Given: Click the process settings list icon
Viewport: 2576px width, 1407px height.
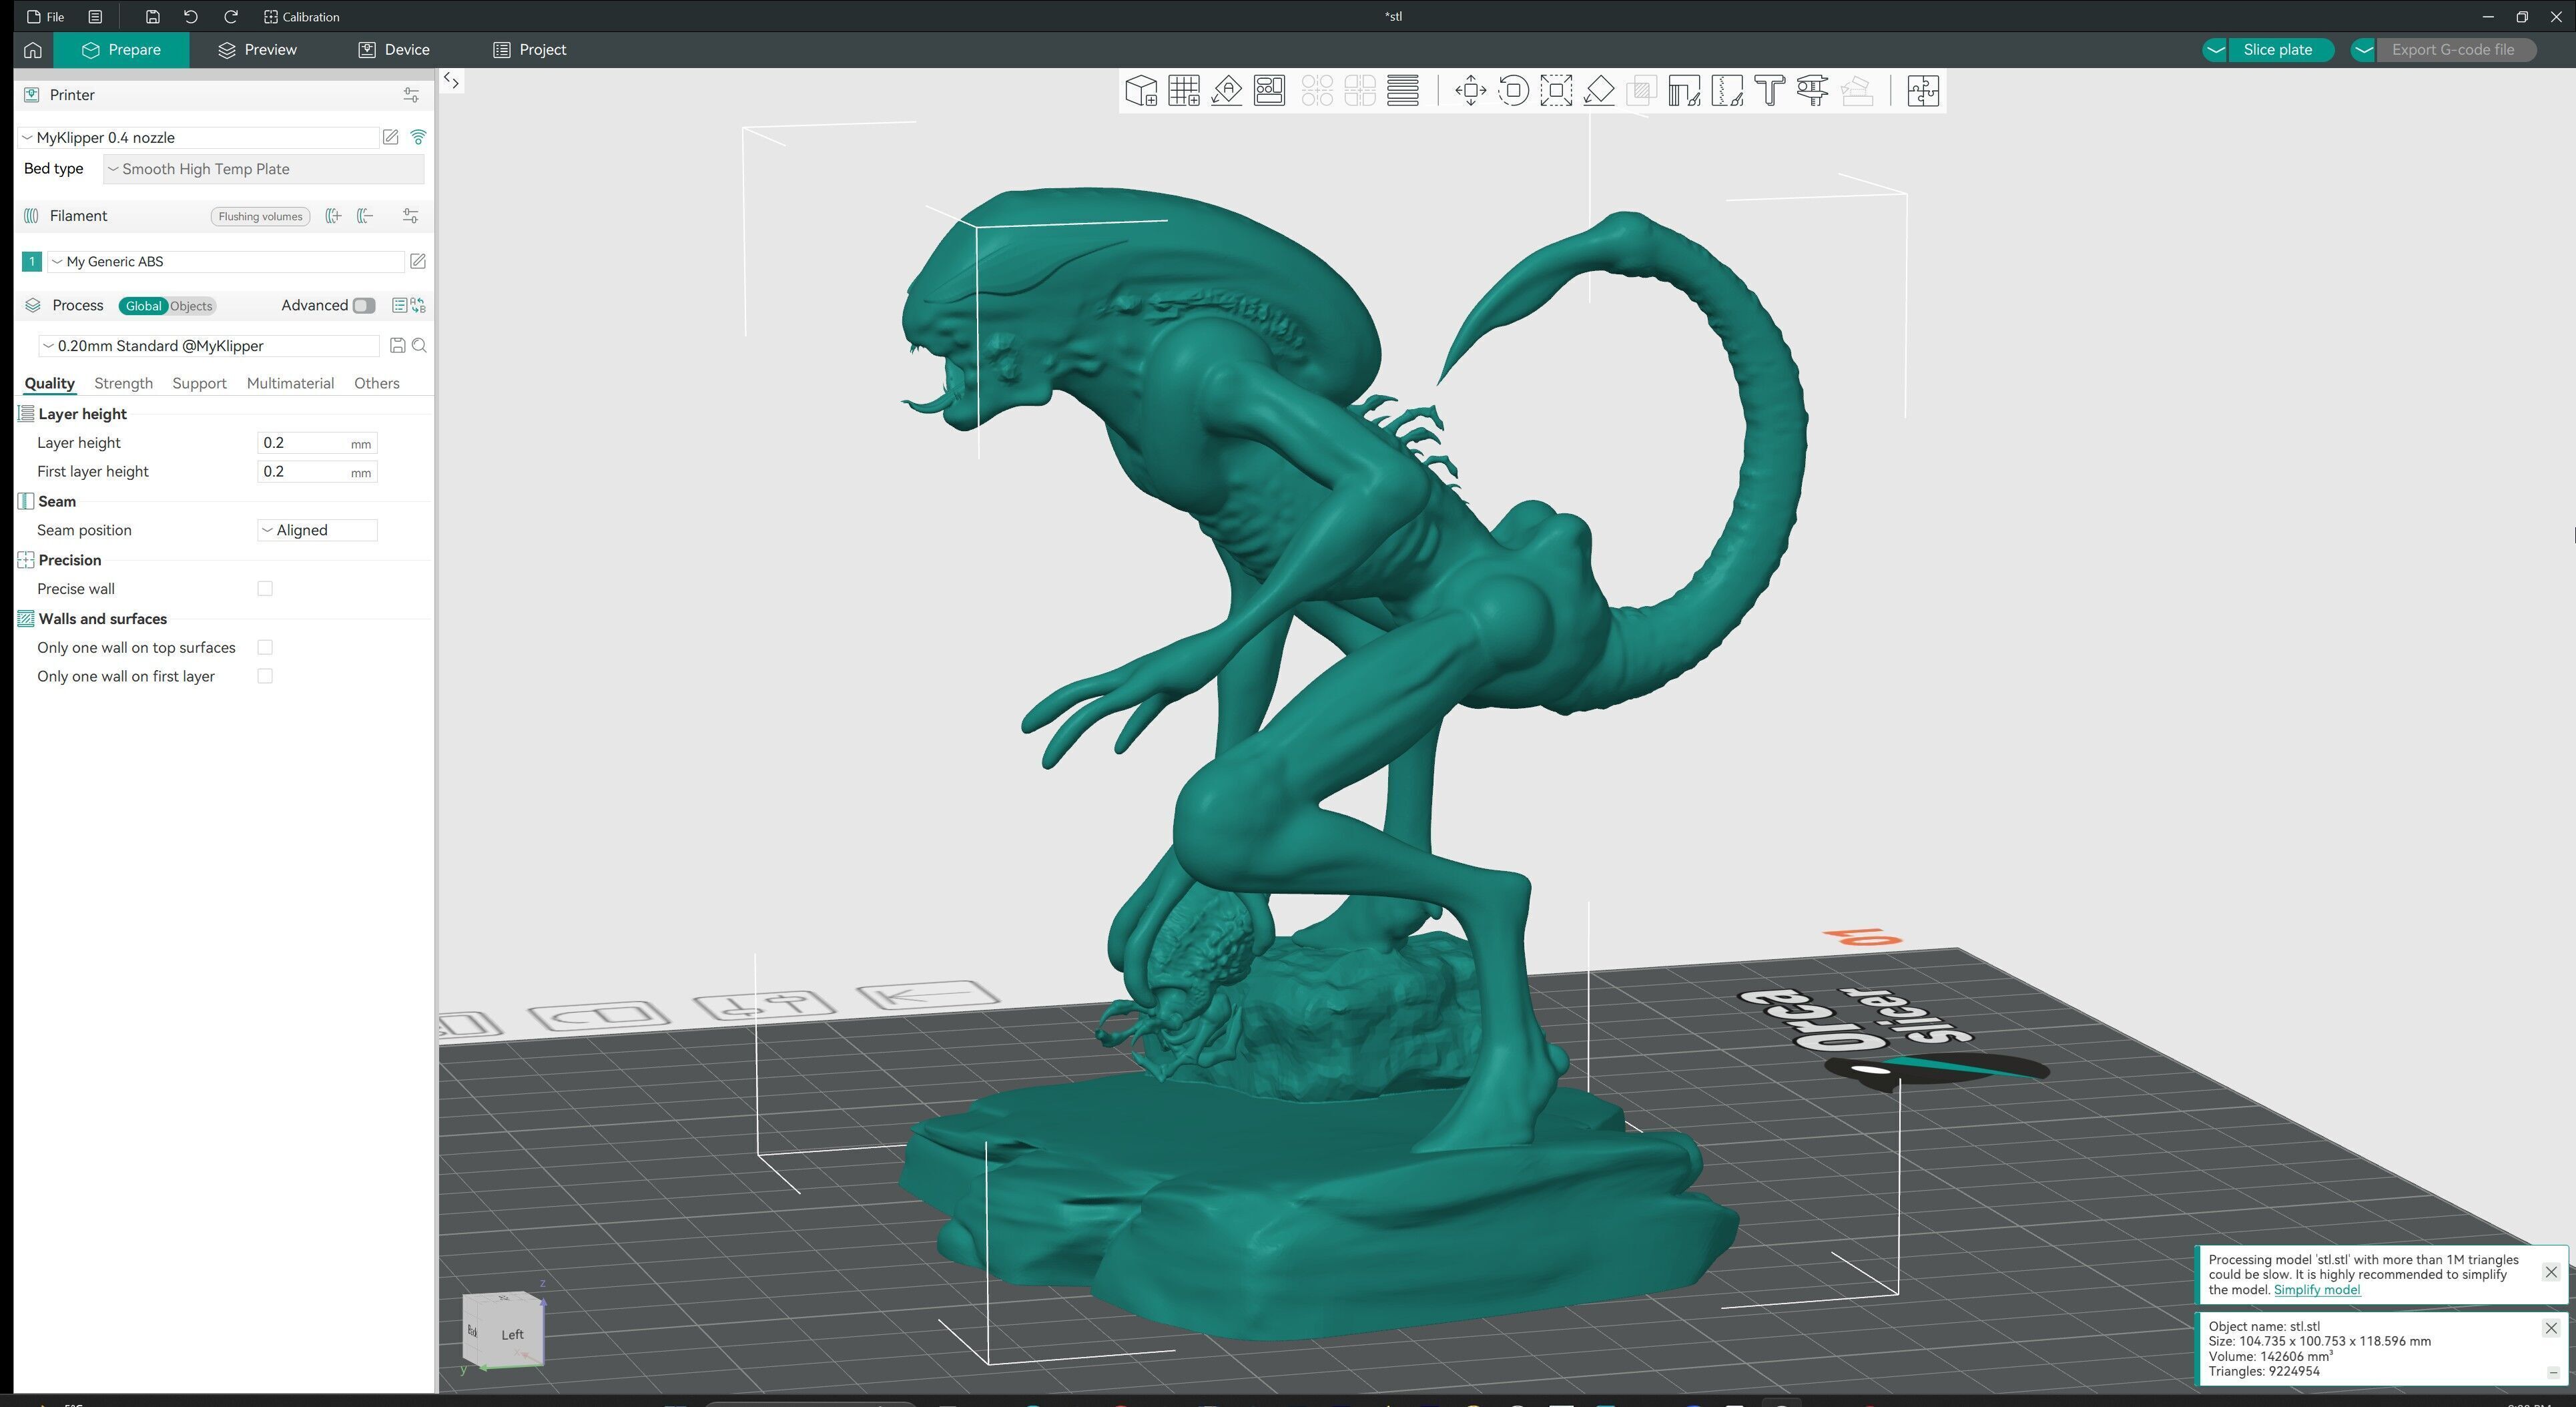Looking at the screenshot, I should pyautogui.click(x=399, y=306).
